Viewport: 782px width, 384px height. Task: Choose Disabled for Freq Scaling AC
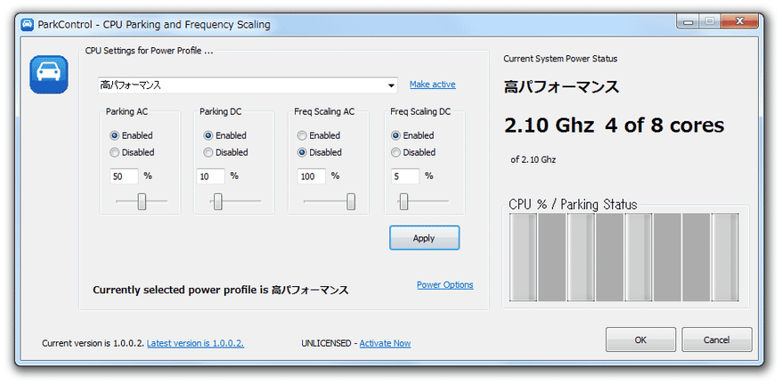click(x=302, y=152)
